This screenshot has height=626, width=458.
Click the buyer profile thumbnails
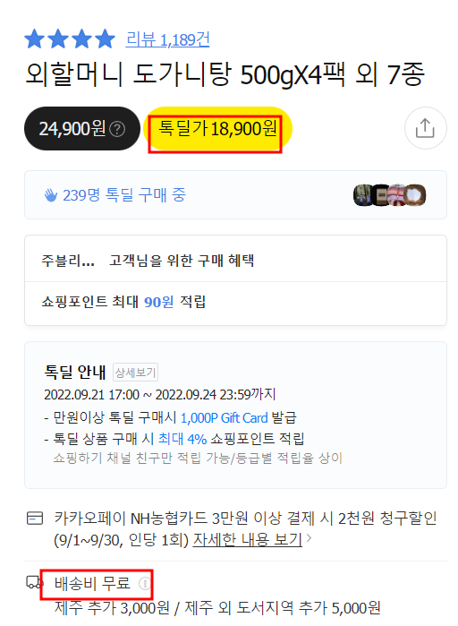389,195
